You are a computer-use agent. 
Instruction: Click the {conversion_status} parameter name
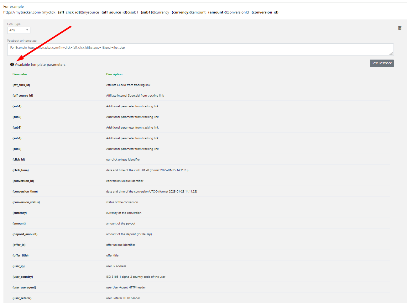pyautogui.click(x=26, y=202)
